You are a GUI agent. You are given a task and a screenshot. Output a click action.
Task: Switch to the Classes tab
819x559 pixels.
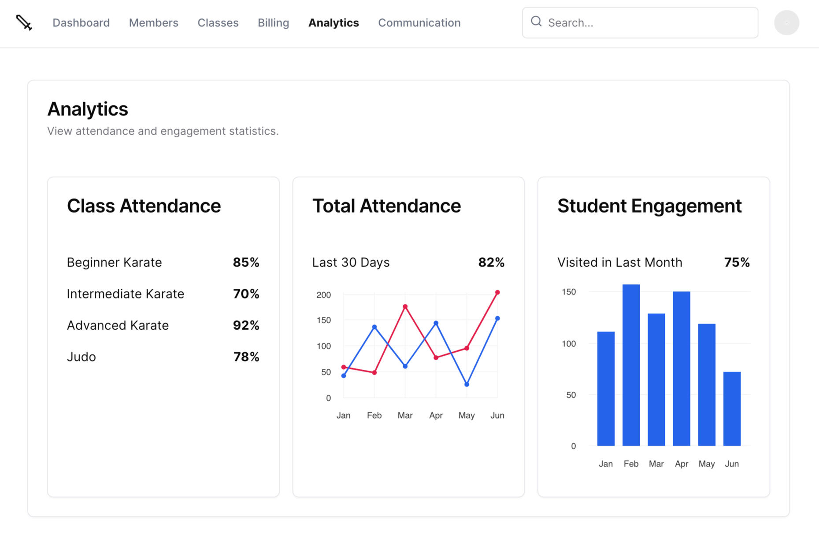tap(218, 22)
